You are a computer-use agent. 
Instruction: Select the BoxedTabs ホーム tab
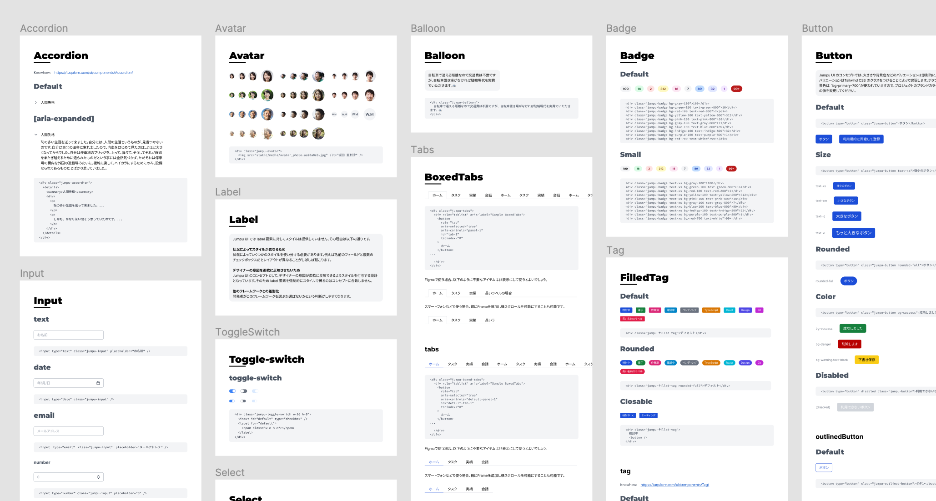point(437,196)
